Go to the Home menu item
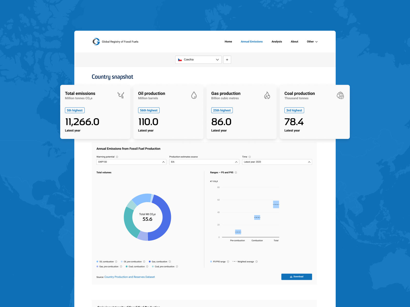Image resolution: width=410 pixels, height=307 pixels. 228,41
